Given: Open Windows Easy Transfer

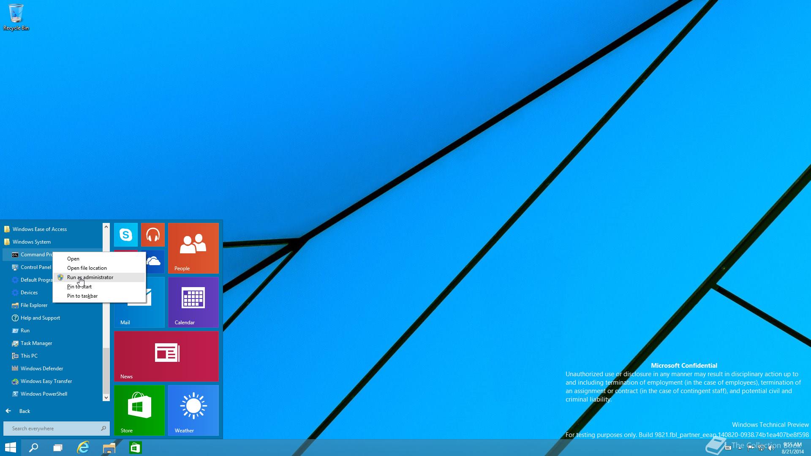Looking at the screenshot, I should click(x=53, y=381).
